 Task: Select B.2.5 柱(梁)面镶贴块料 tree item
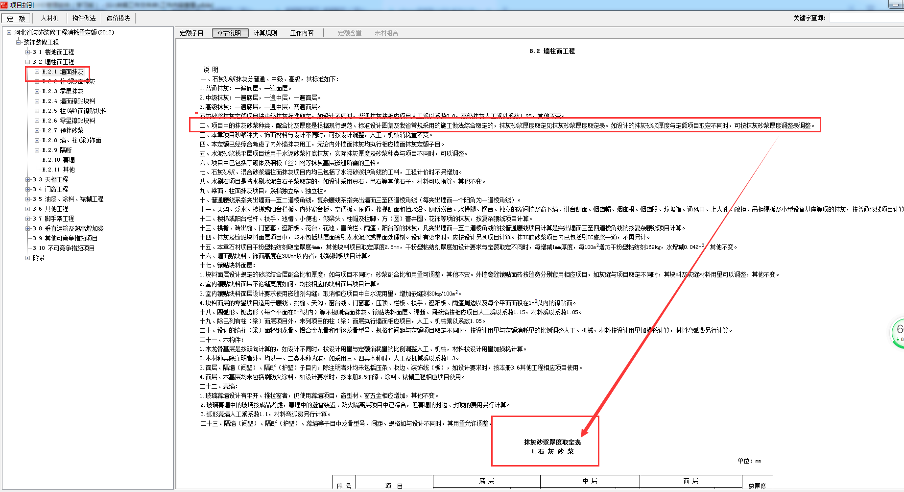pos(74,111)
